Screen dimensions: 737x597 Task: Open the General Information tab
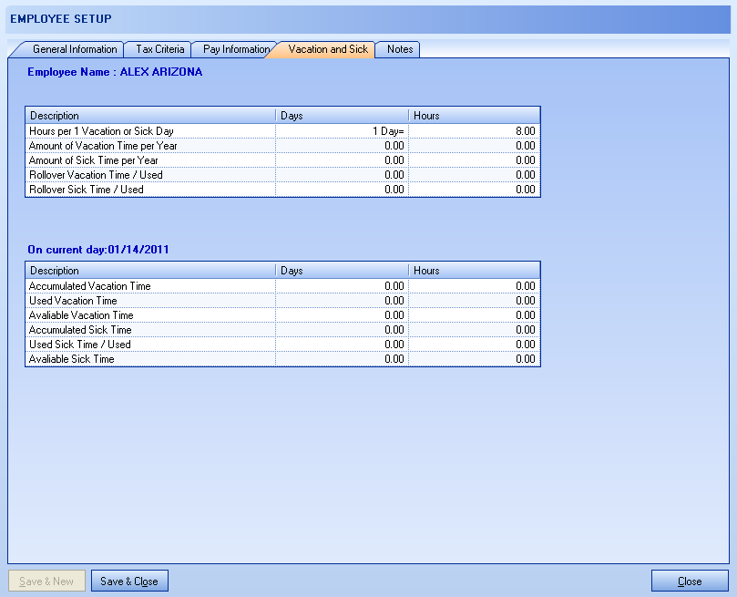[75, 49]
